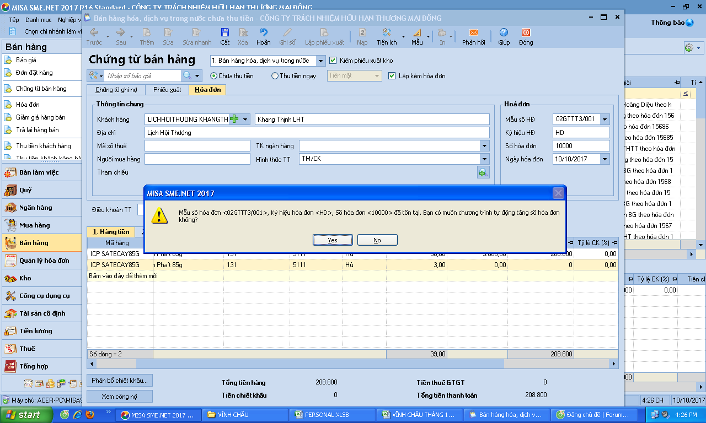Click the Phân bổ chiết khấu button
This screenshot has height=423, width=706.
click(120, 380)
